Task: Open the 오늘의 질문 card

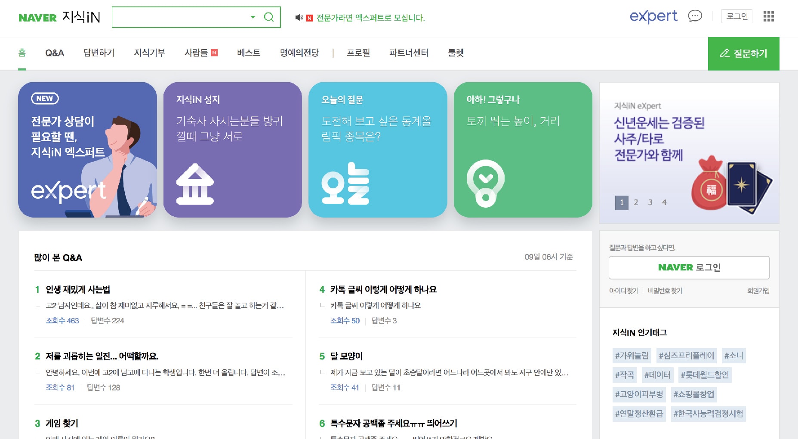Action: (377, 150)
